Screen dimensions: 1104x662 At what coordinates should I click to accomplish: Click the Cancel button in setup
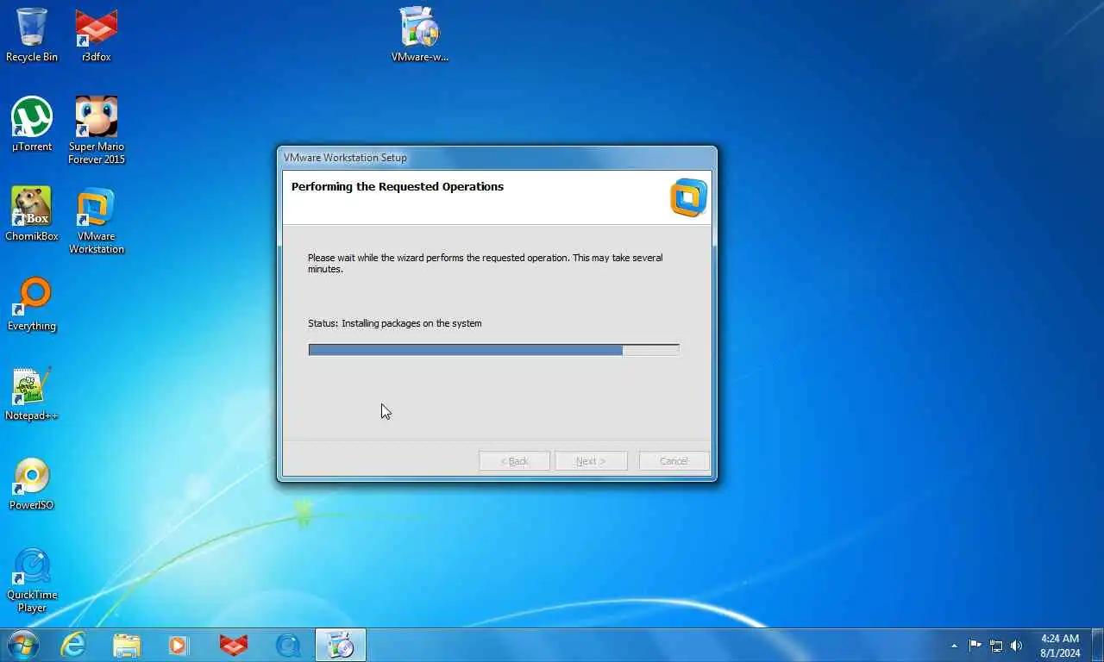[x=674, y=461]
